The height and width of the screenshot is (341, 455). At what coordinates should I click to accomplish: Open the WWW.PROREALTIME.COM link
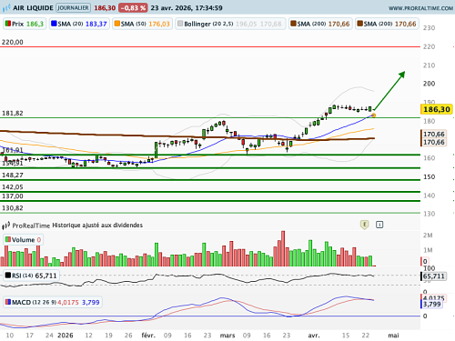click(420, 8)
